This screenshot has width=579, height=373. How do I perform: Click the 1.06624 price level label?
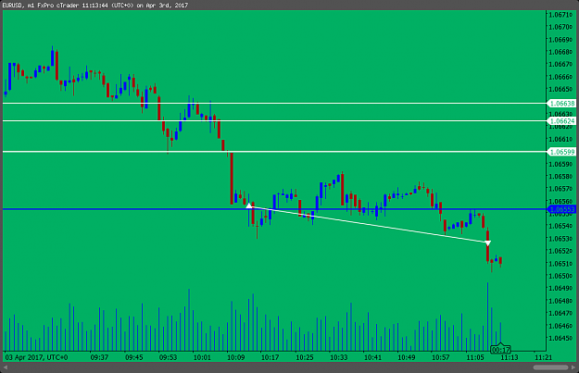tap(561, 121)
